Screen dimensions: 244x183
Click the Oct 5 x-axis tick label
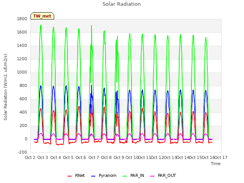pyautogui.click(x=68, y=157)
